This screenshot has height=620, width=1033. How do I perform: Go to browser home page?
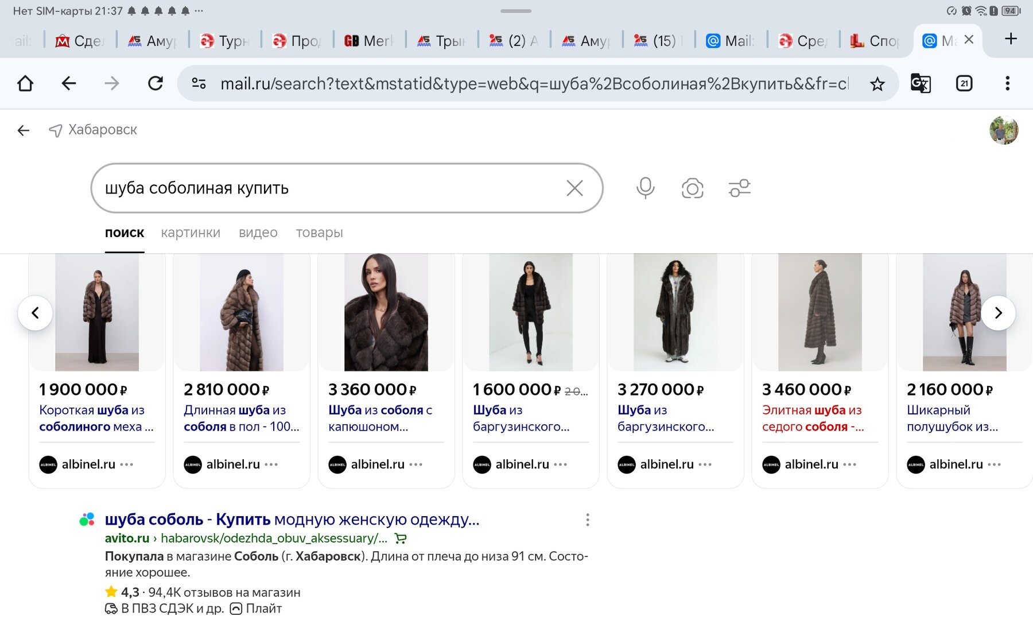pyautogui.click(x=25, y=84)
